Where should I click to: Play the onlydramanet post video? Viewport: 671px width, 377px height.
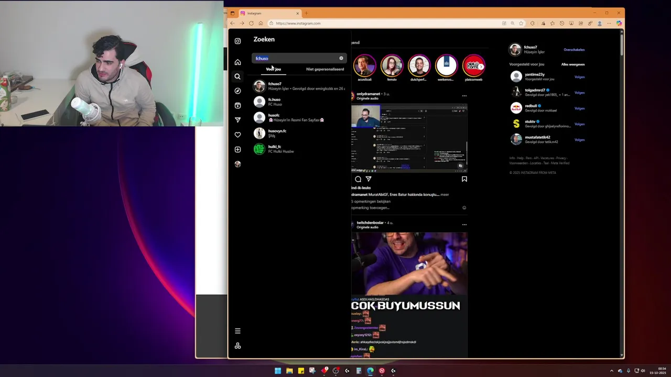(x=409, y=138)
